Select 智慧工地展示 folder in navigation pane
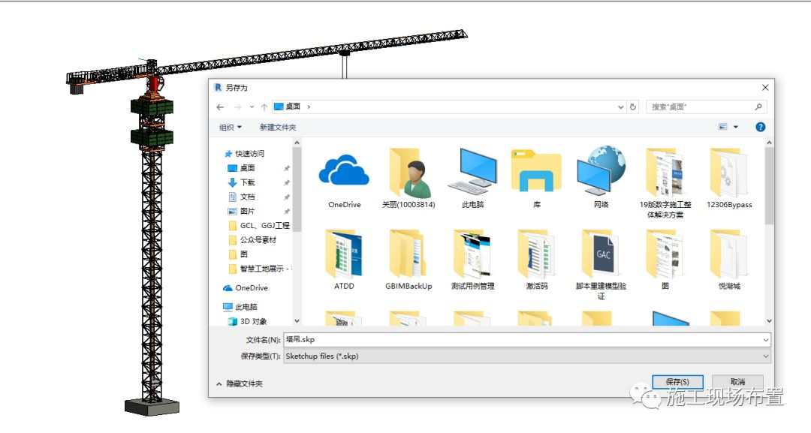The image size is (811, 433). pyautogui.click(x=259, y=269)
